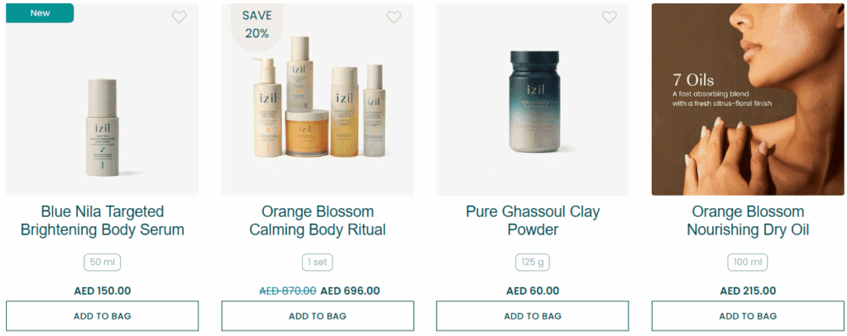Favorite the Orange Blossom Calming Body Ritual
Image resolution: width=847 pixels, height=336 pixels.
[x=394, y=17]
